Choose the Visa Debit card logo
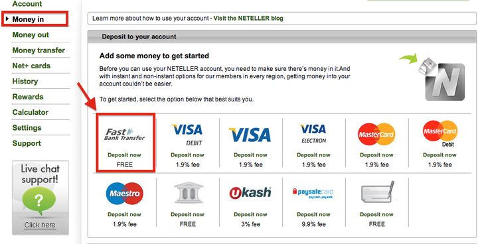Image resolution: width=478 pixels, height=244 pixels. pos(187,135)
